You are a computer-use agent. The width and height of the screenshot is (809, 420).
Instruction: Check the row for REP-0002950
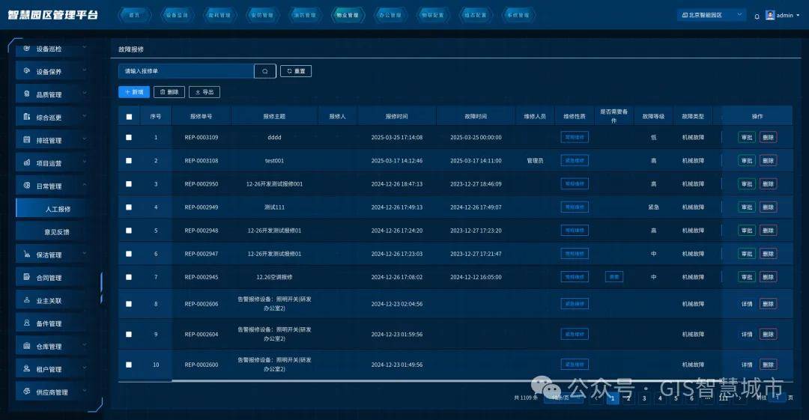coord(129,183)
